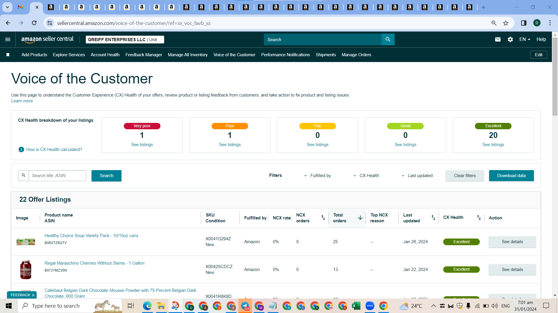Expand the Last updated filter dropdown
The image size is (558, 313).
[x=417, y=176]
